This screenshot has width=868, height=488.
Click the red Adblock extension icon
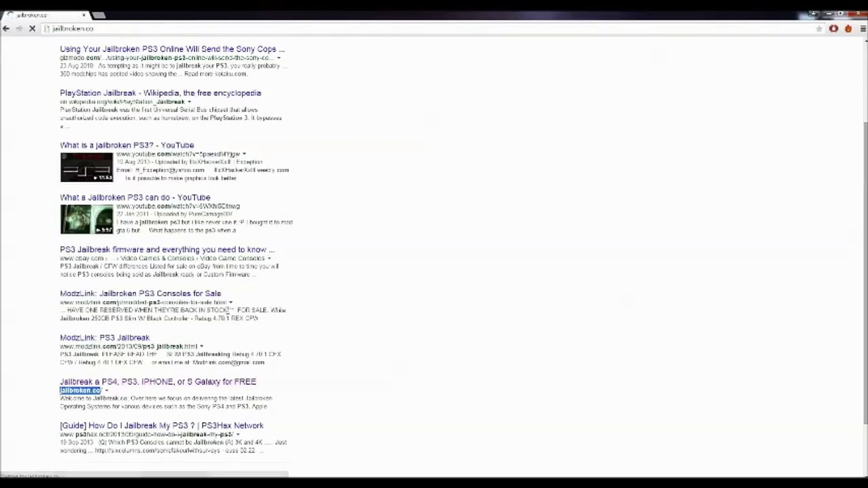[834, 28]
